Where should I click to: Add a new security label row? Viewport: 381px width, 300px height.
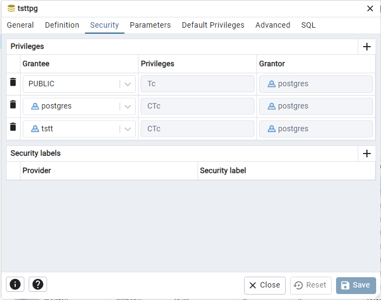click(x=367, y=154)
